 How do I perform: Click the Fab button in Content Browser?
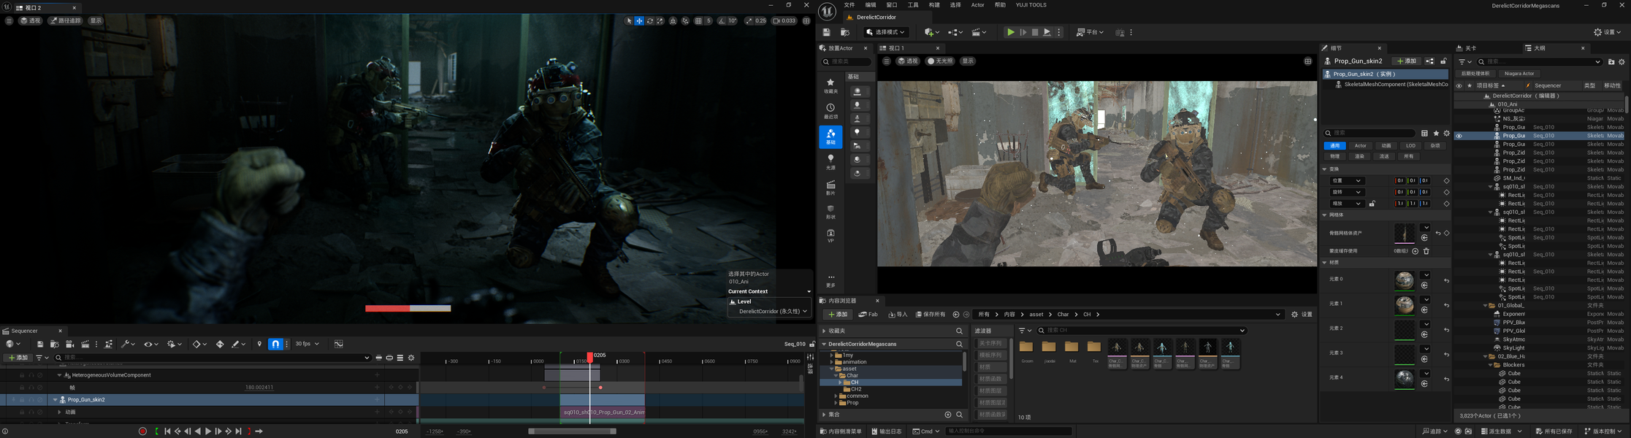(868, 315)
